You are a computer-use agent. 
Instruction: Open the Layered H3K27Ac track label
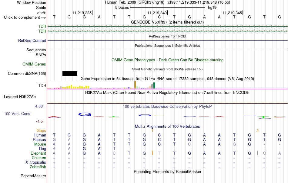[x=20, y=97]
